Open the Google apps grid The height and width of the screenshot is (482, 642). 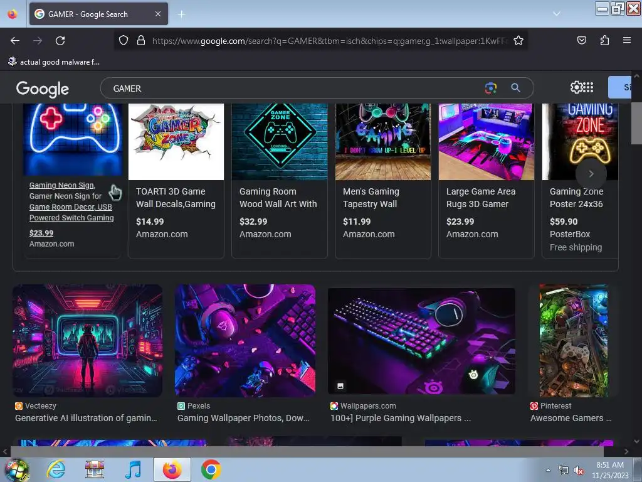pos(588,87)
